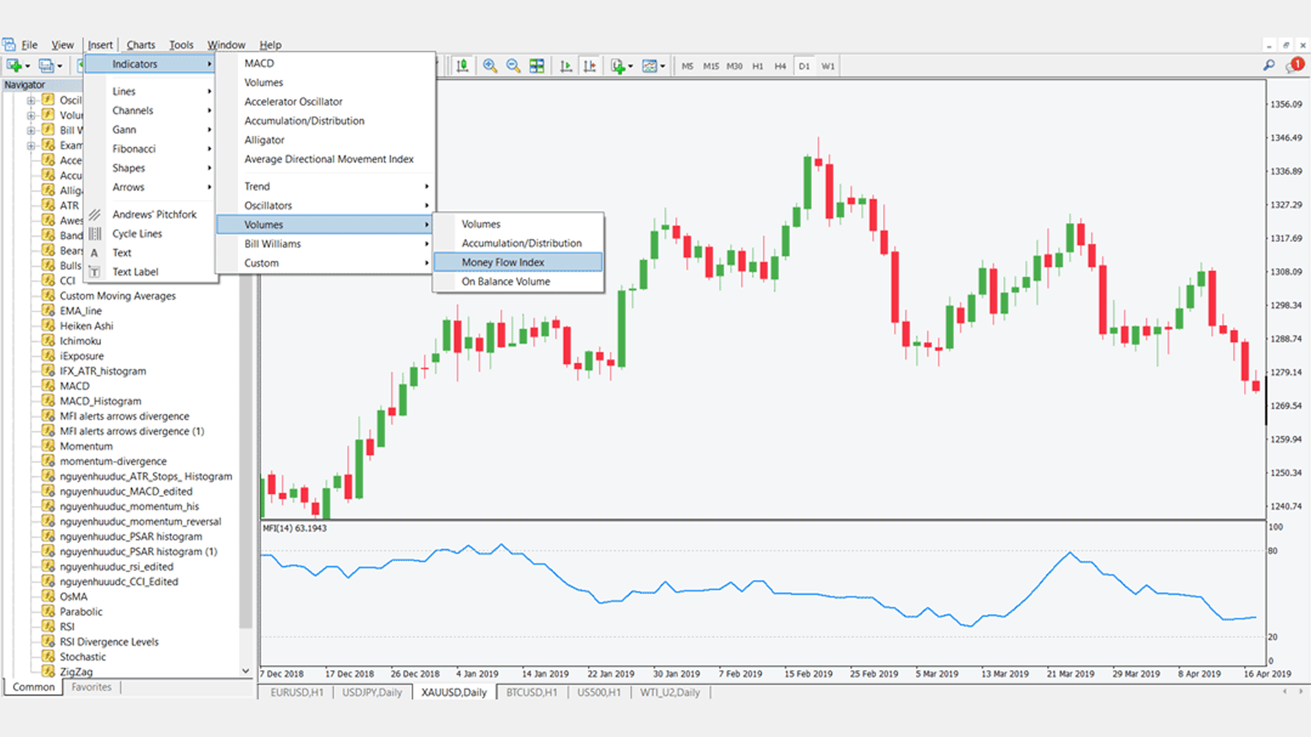This screenshot has height=737, width=1311.
Task: Open the search magnifier icon
Action: (x=1269, y=66)
